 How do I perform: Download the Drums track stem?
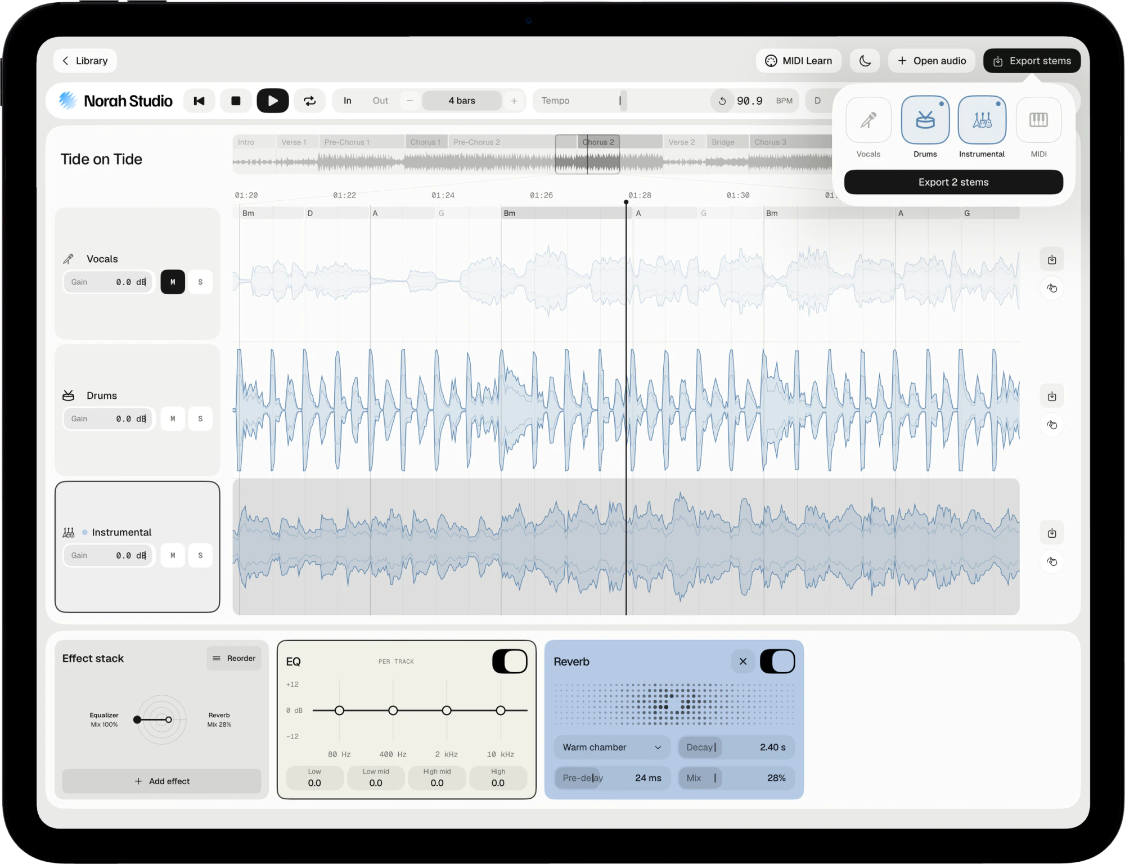[1052, 397]
